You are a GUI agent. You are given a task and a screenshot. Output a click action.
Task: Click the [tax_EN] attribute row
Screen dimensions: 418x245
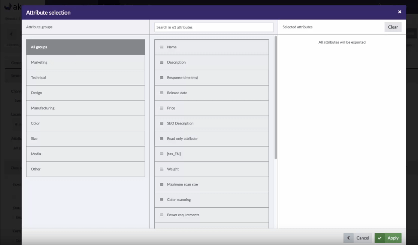click(212, 154)
